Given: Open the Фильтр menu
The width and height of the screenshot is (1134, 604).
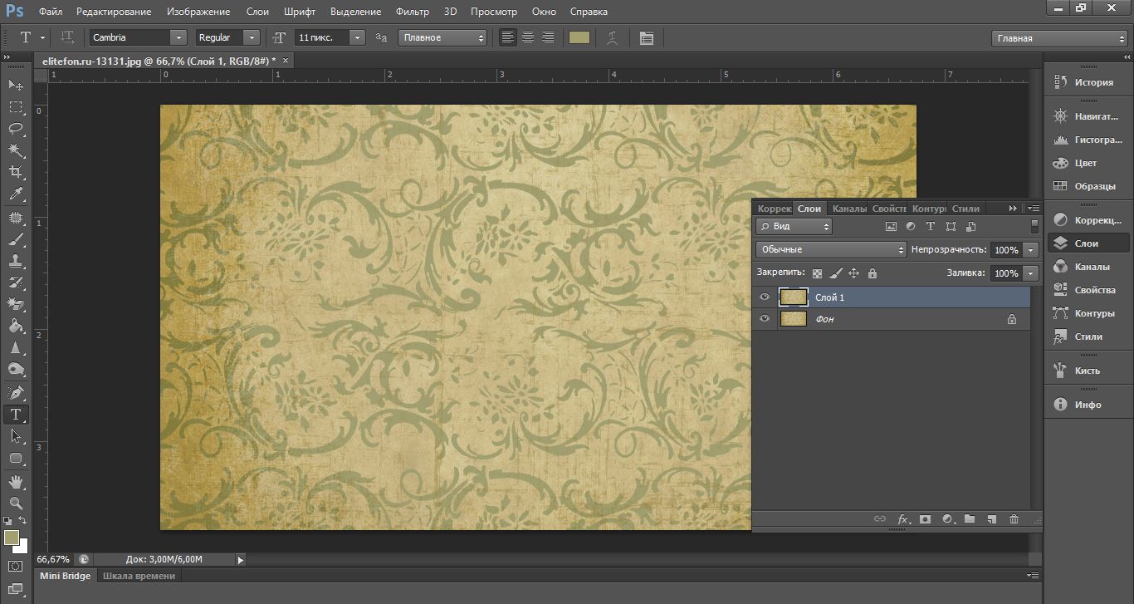Looking at the screenshot, I should [x=413, y=12].
